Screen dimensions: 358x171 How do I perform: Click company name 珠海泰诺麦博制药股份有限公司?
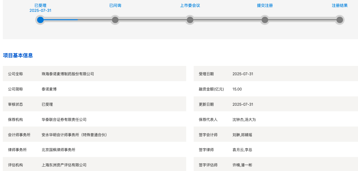[68, 74]
